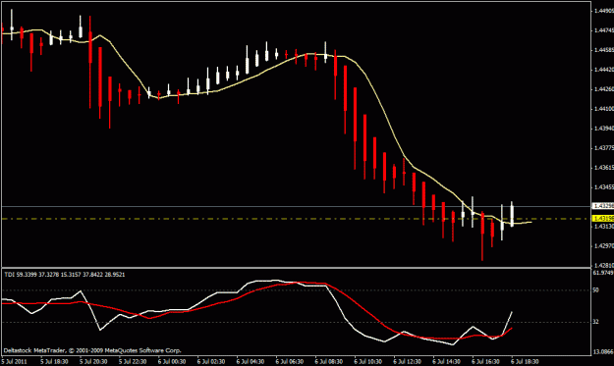
Task: Click the TDI indicator values label
Action: (x=65, y=275)
